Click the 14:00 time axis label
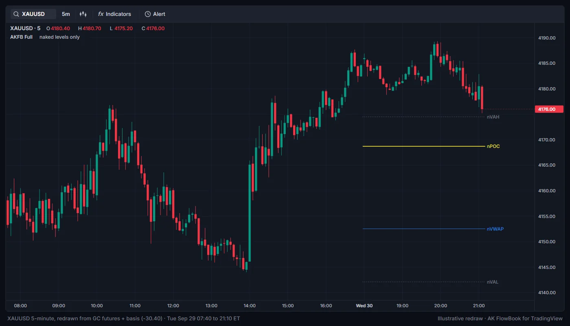 coord(250,306)
